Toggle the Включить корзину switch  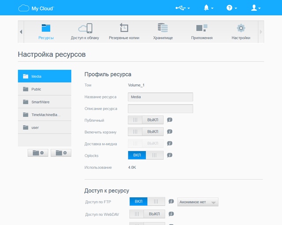click(146, 132)
